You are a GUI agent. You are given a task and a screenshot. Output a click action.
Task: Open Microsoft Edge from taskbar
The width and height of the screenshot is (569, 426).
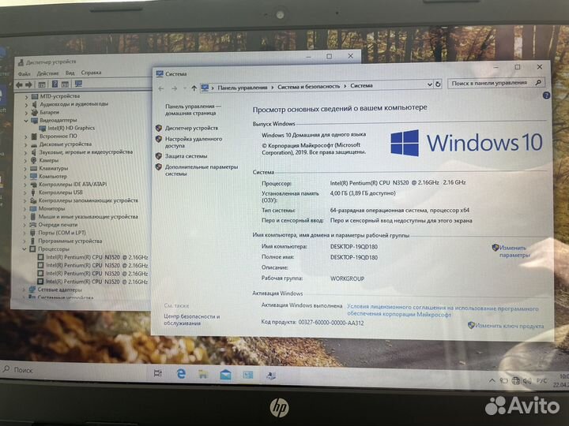(x=181, y=373)
